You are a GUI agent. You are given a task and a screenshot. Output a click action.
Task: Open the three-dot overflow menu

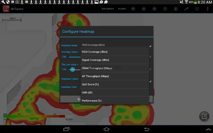pos(208,9)
